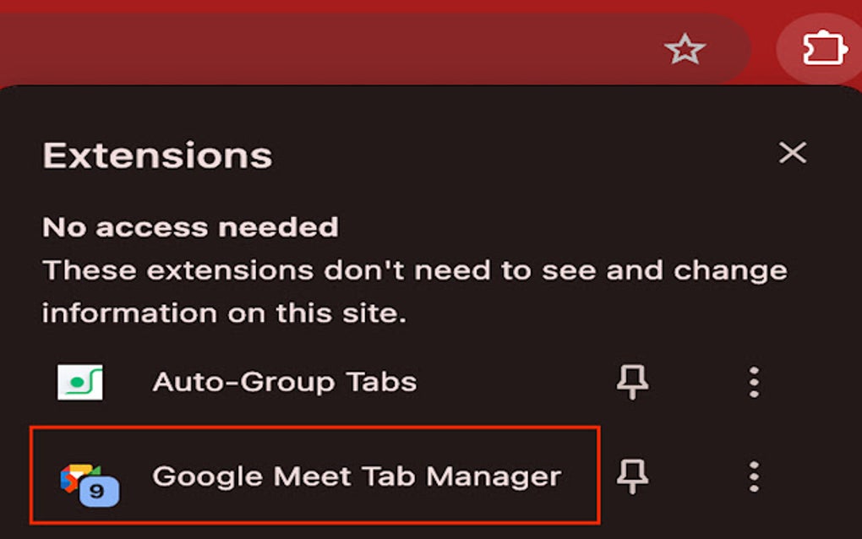Pin Google Meet Tab Manager to the toolbar
Screen dimensions: 862x539
[x=631, y=476]
